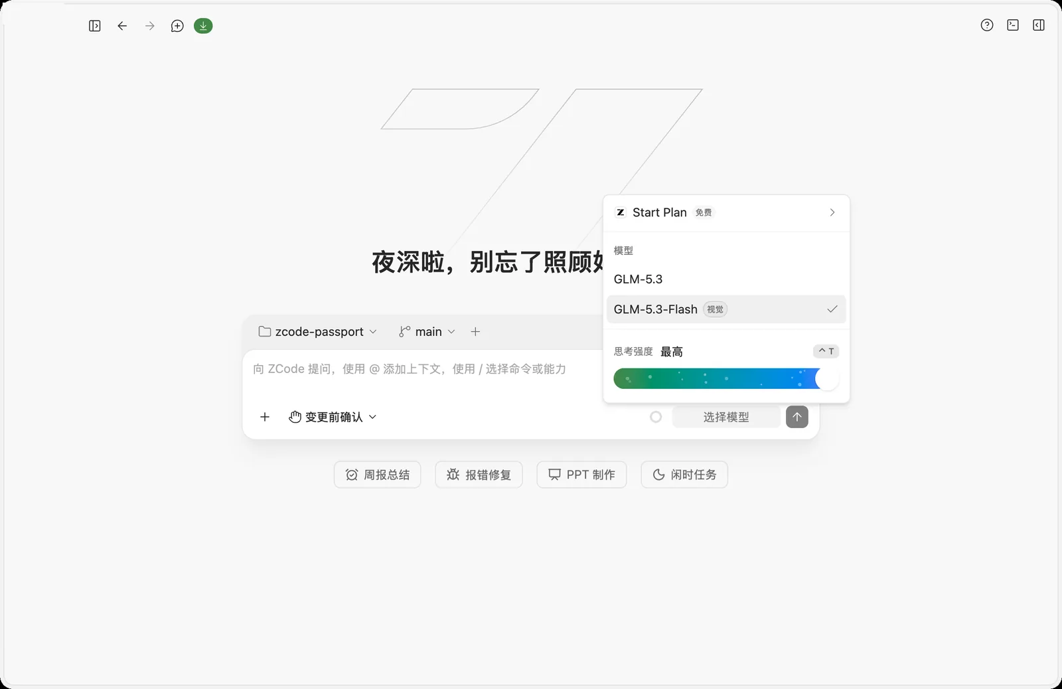Click the 模型 section heading
Screen dimensions: 1062x689
(x=623, y=250)
